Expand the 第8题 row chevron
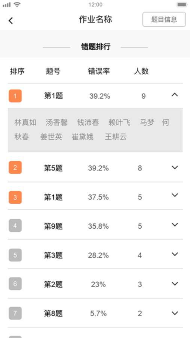Viewport: 190px width, 338px height. pos(175,313)
